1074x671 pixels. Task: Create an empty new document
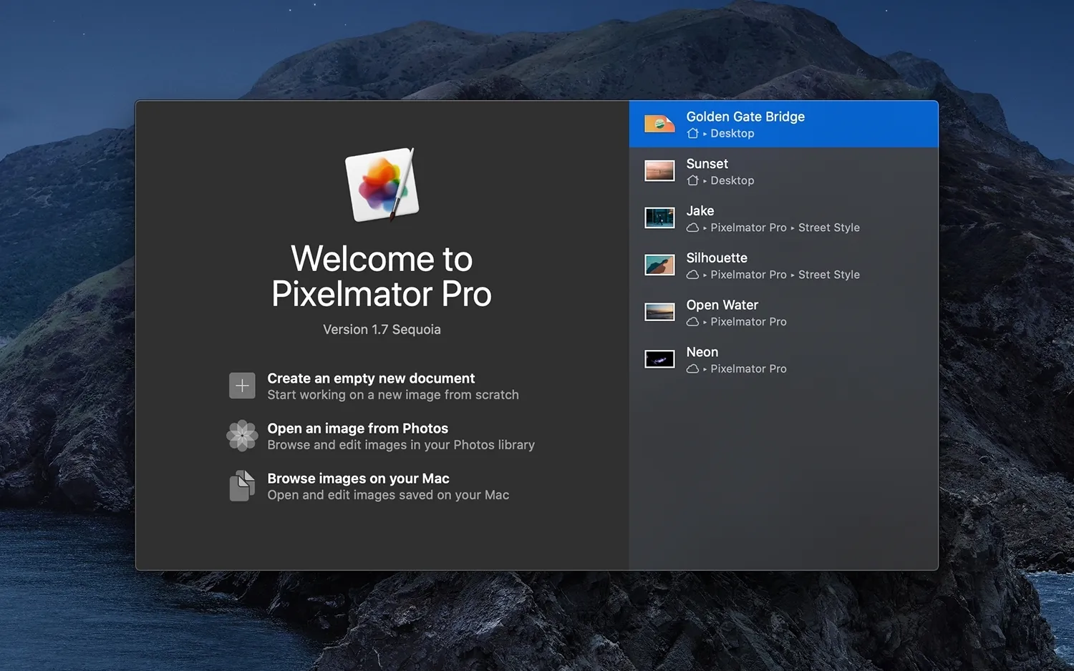tap(371, 378)
